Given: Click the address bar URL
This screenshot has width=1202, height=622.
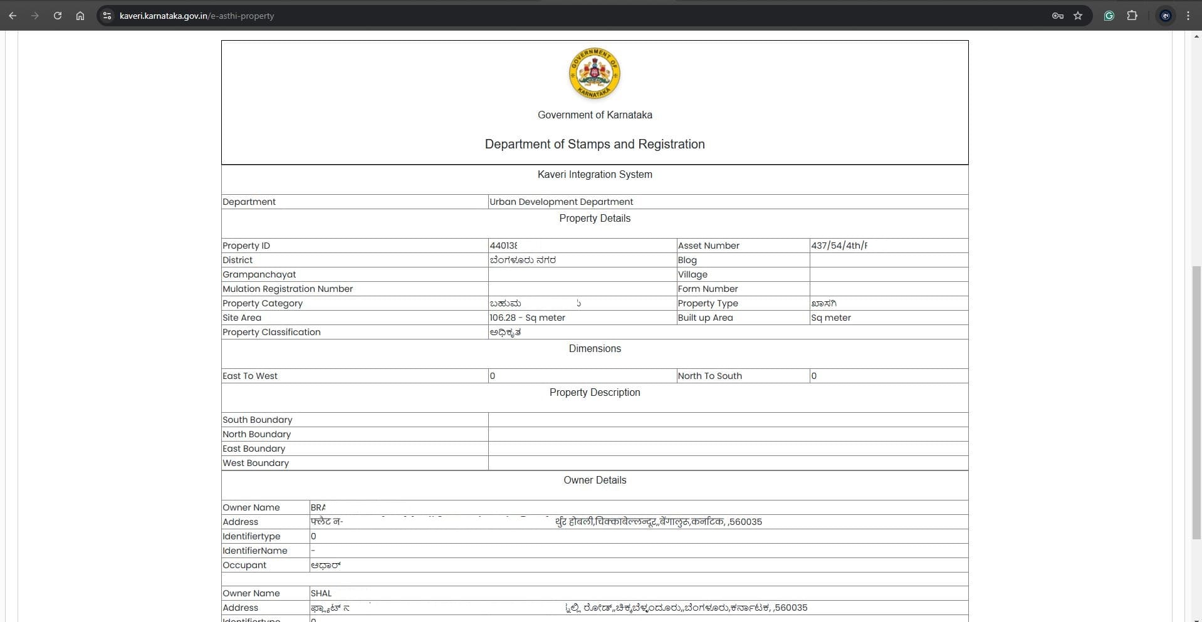Looking at the screenshot, I should [x=197, y=16].
